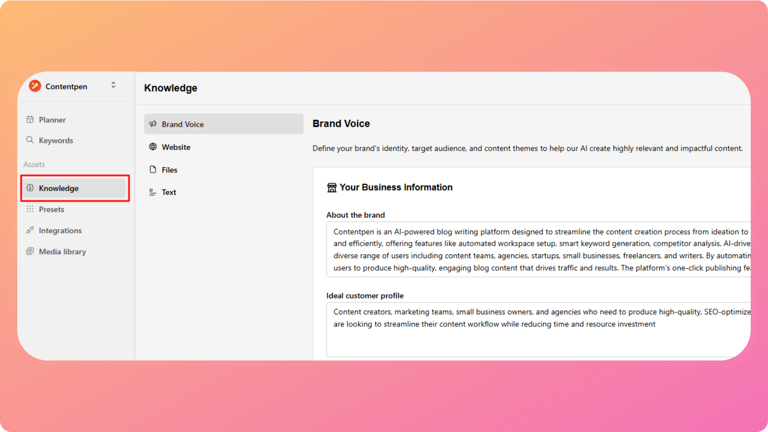This screenshot has width=768, height=432.
Task: Click the Brand Voice megaphone icon
Action: pyautogui.click(x=153, y=124)
